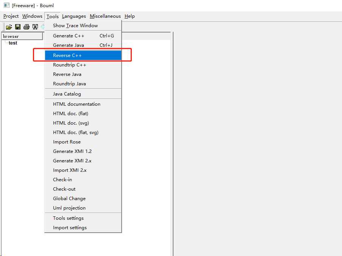Open the Java Catalog entry
342x256 pixels.
pyautogui.click(x=83, y=94)
